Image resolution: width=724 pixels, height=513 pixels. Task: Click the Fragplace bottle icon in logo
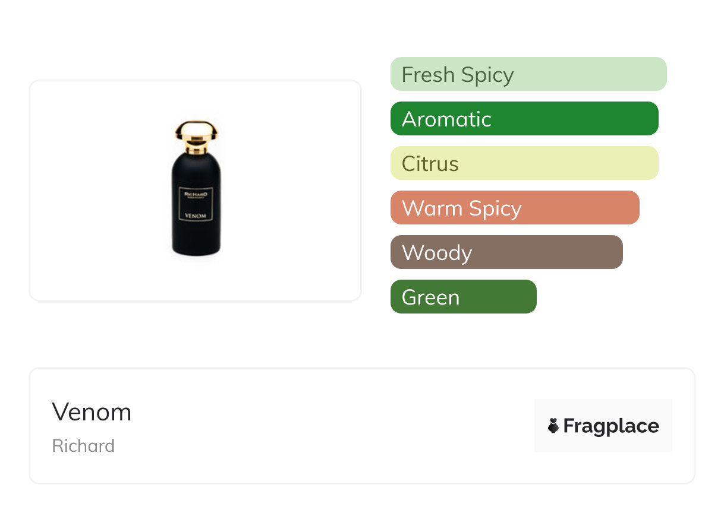(553, 426)
